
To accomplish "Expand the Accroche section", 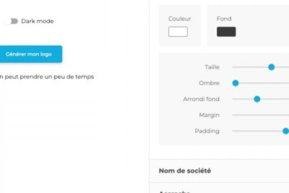I will click(174, 192).
